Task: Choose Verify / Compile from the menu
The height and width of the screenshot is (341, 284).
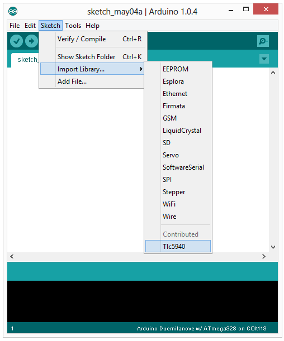Action: [92, 39]
